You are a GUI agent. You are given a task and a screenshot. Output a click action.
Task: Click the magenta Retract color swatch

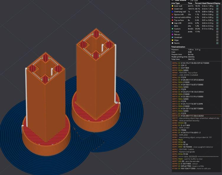172,34
